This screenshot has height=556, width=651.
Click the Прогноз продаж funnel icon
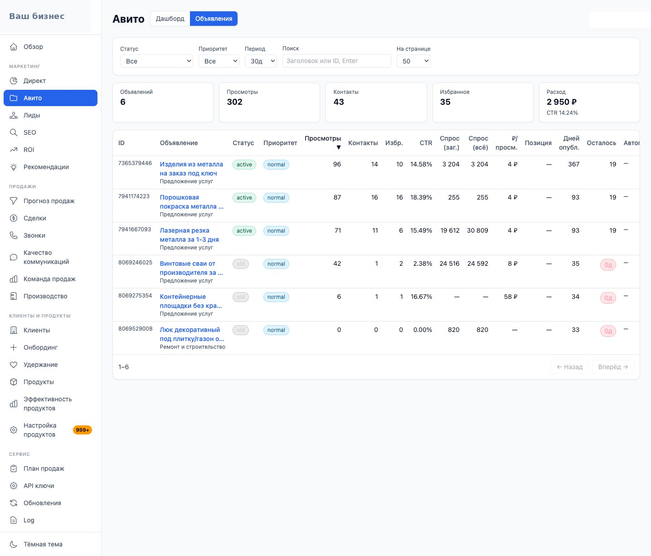pyautogui.click(x=14, y=201)
